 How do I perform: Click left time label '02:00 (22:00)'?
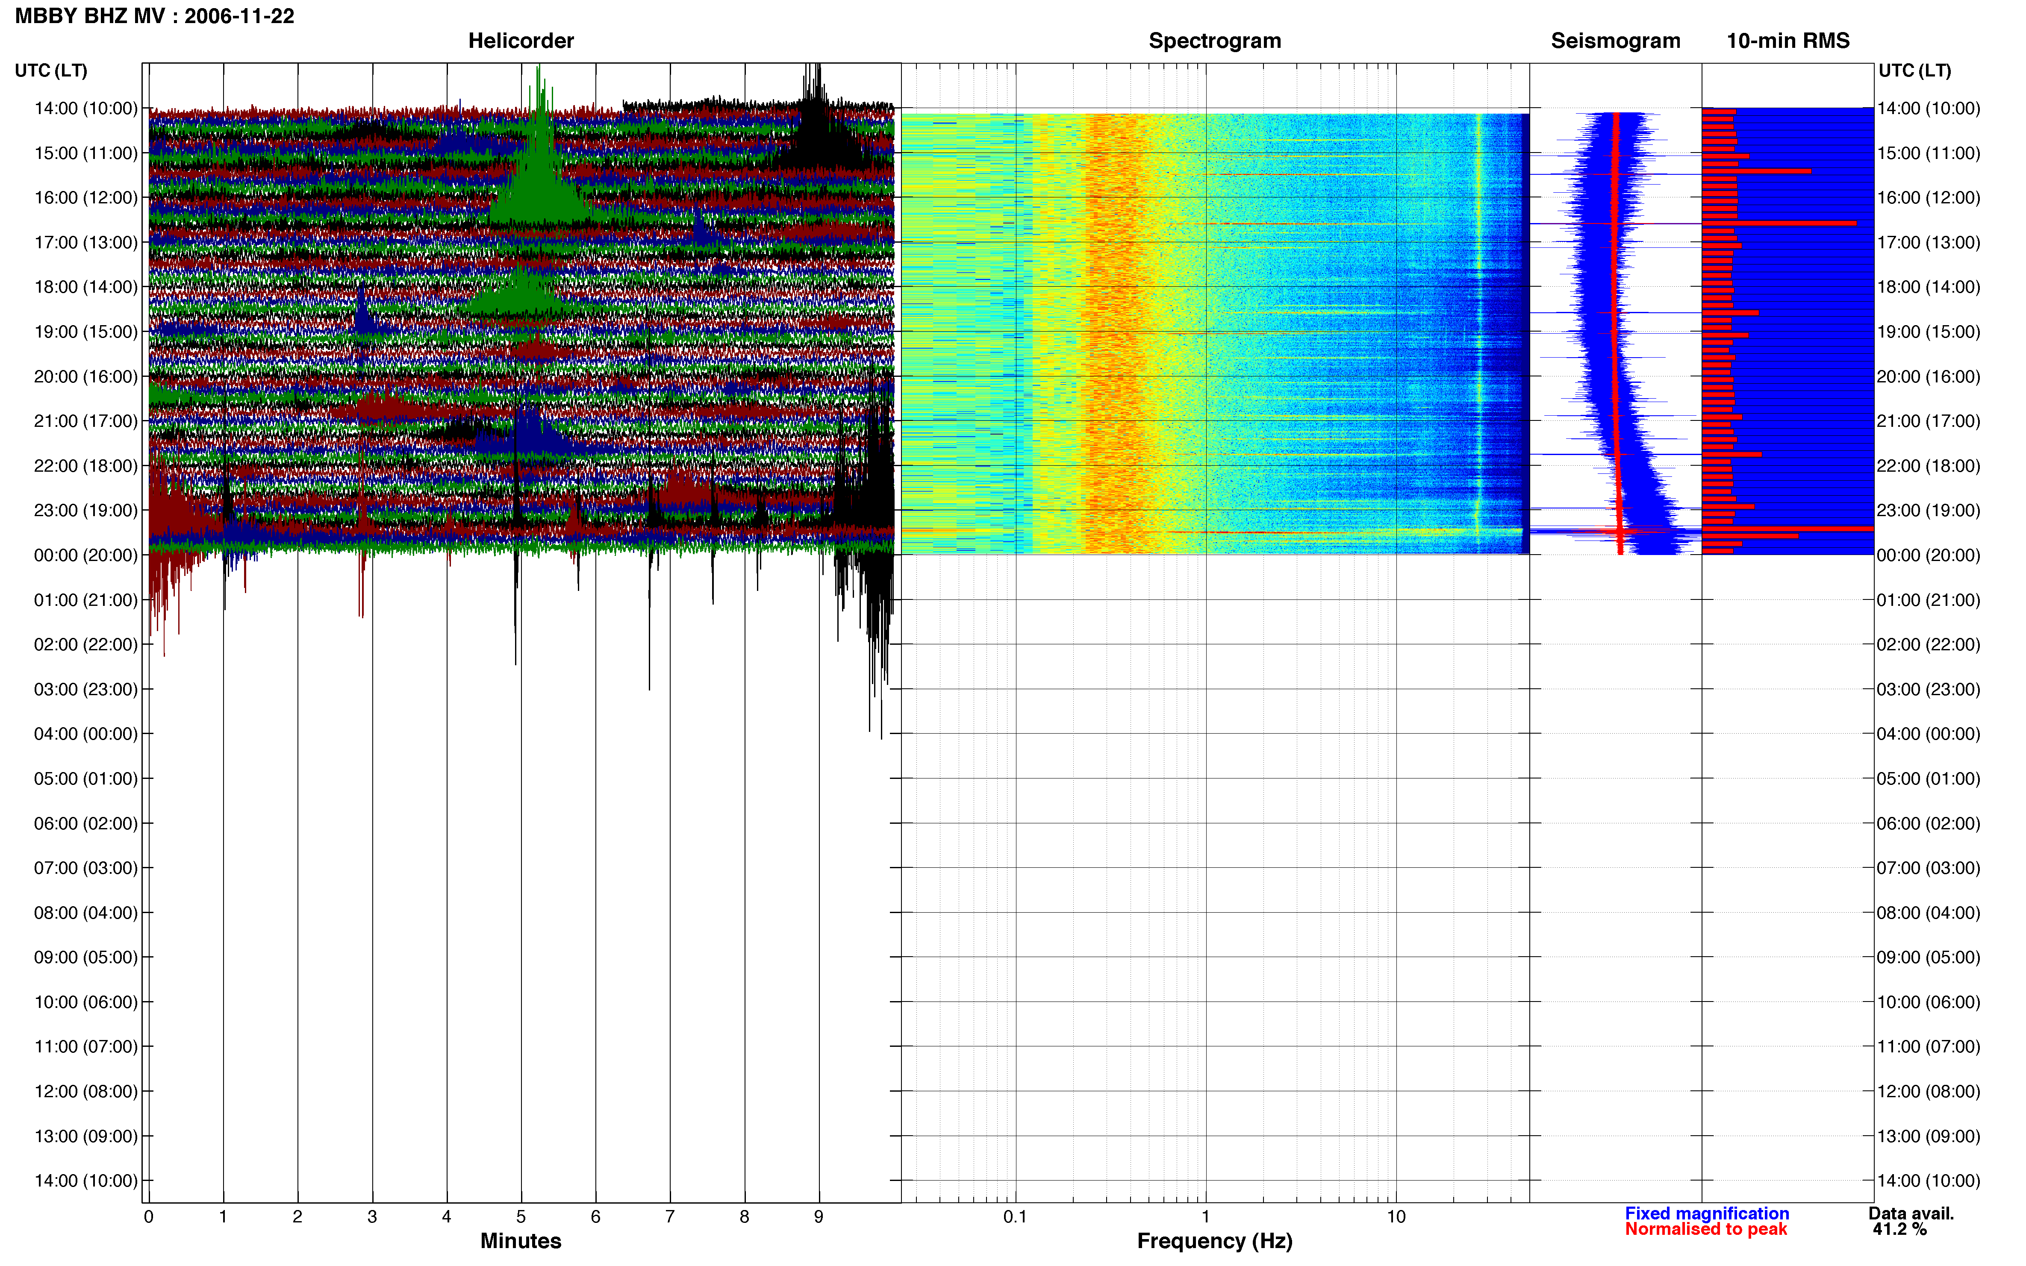[x=85, y=644]
